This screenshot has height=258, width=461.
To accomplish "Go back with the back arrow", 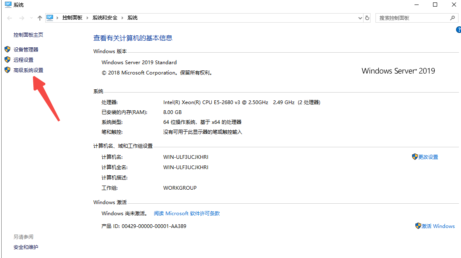I will [9, 18].
